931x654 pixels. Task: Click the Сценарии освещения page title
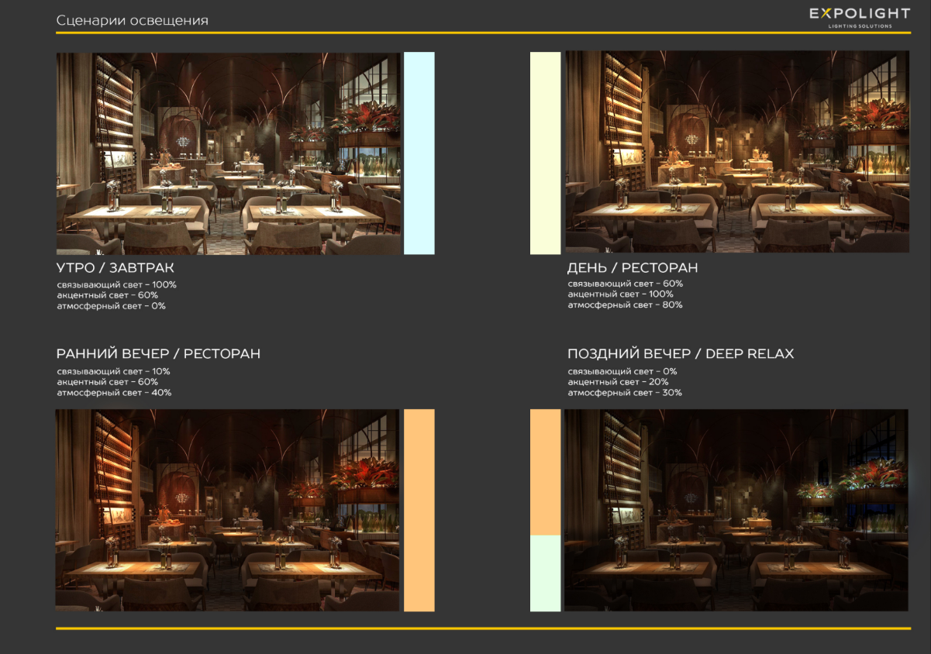[132, 20]
